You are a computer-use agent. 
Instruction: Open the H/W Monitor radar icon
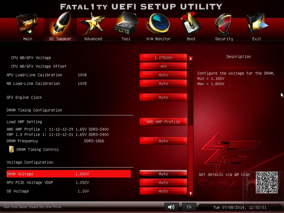tap(159, 23)
